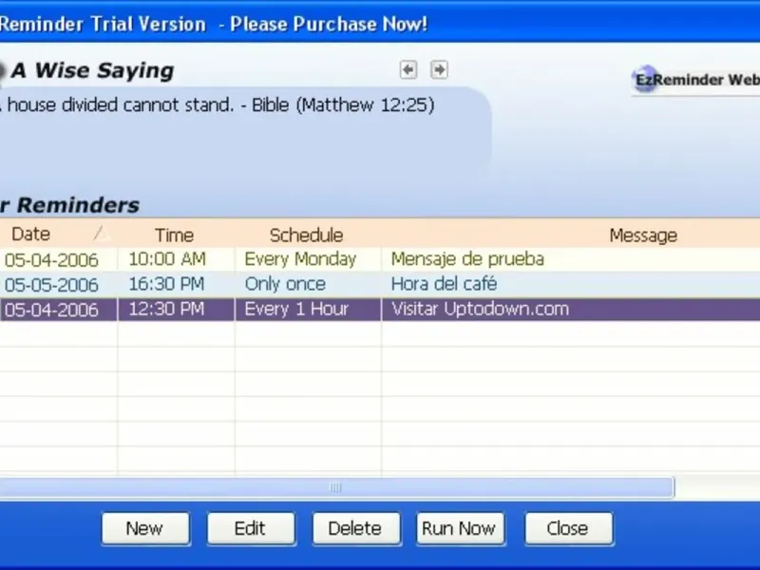Click the date cell of the 'Mensaje de prueba' row
Viewport: 760px width, 570px height.
pyautogui.click(x=58, y=259)
